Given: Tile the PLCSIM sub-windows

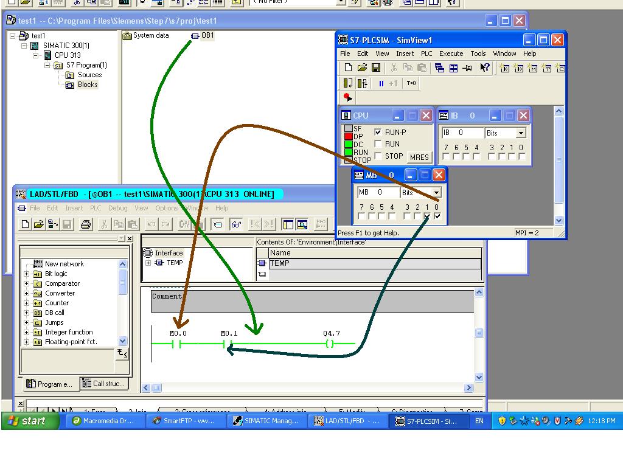Looking at the screenshot, I should click(453, 68).
